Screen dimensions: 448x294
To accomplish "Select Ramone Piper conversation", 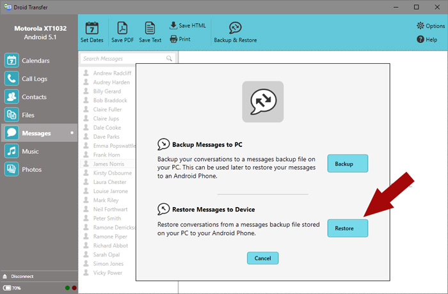I will pos(108,236).
